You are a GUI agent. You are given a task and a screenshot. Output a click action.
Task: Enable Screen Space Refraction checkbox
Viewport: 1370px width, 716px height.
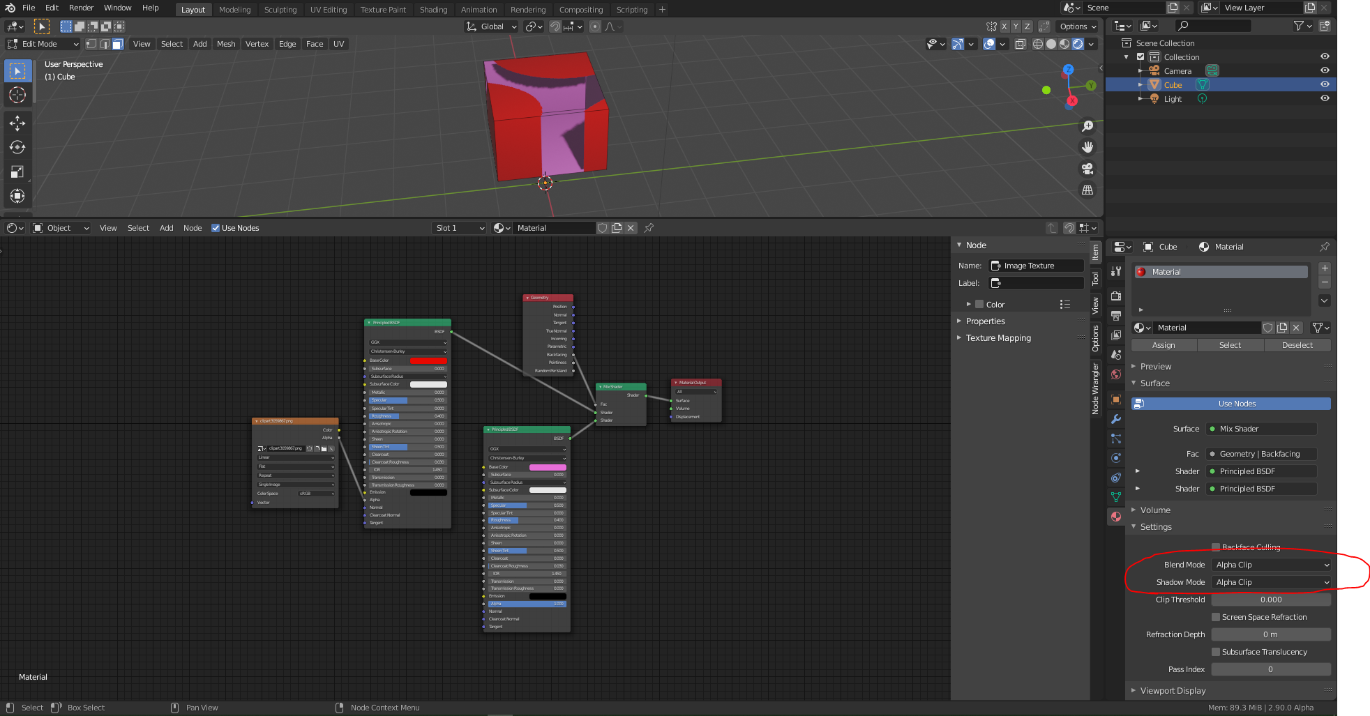tap(1216, 617)
